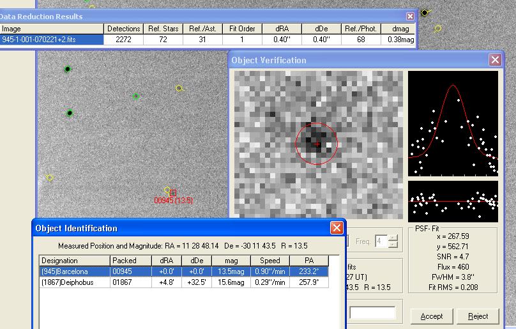Click the Reject button in Object Verification
Screen dimensions: 516x329
(x=478, y=316)
